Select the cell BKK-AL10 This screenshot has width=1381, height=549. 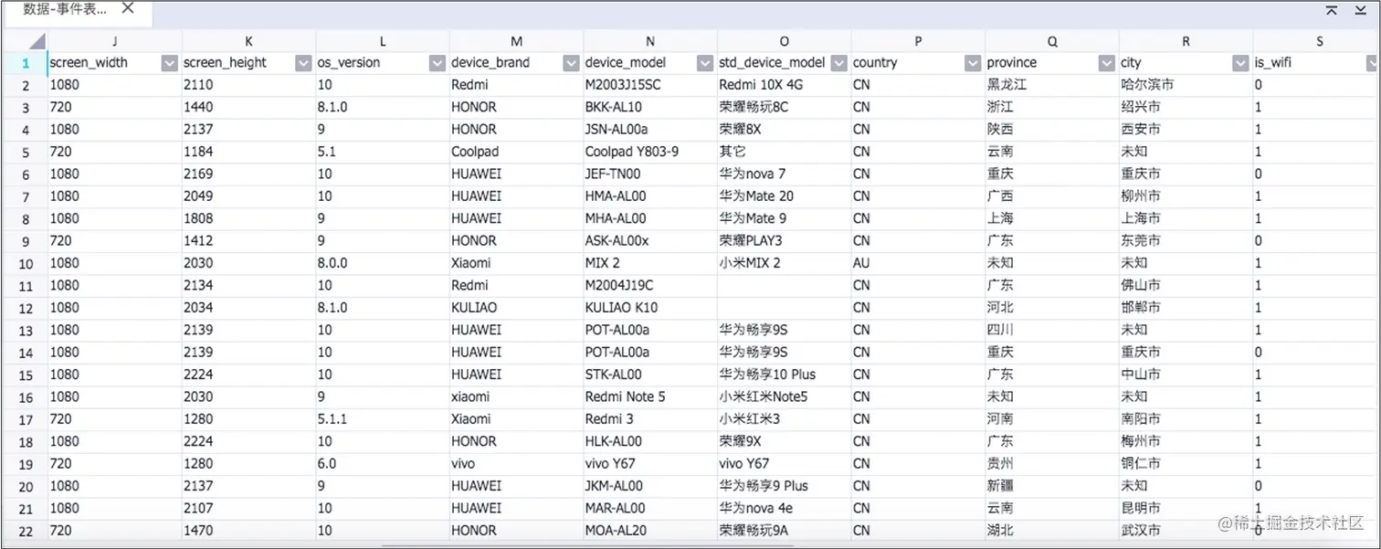[650, 107]
